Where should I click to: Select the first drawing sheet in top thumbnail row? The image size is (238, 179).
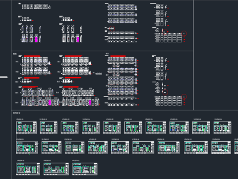[x=26, y=127]
